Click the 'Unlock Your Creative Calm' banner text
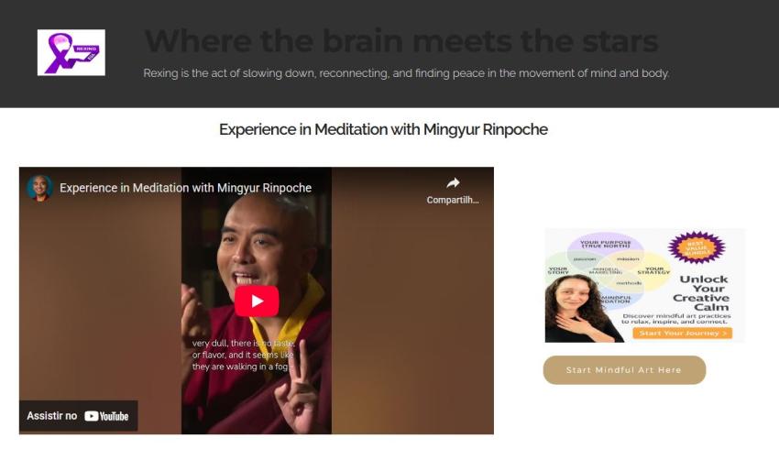The image size is (779, 449). (703, 293)
